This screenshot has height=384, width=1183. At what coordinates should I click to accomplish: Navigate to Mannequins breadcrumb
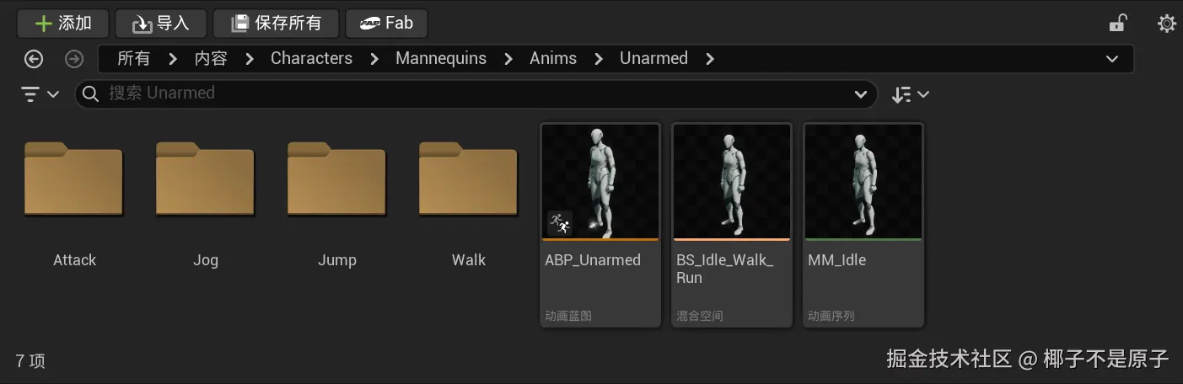[441, 58]
